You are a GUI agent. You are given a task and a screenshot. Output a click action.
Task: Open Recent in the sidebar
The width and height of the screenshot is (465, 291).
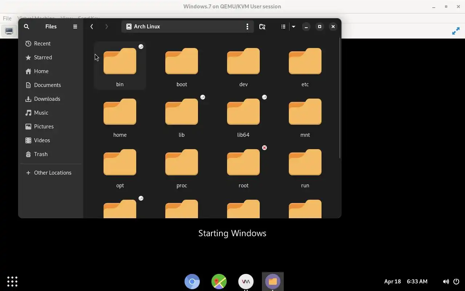tap(51, 44)
